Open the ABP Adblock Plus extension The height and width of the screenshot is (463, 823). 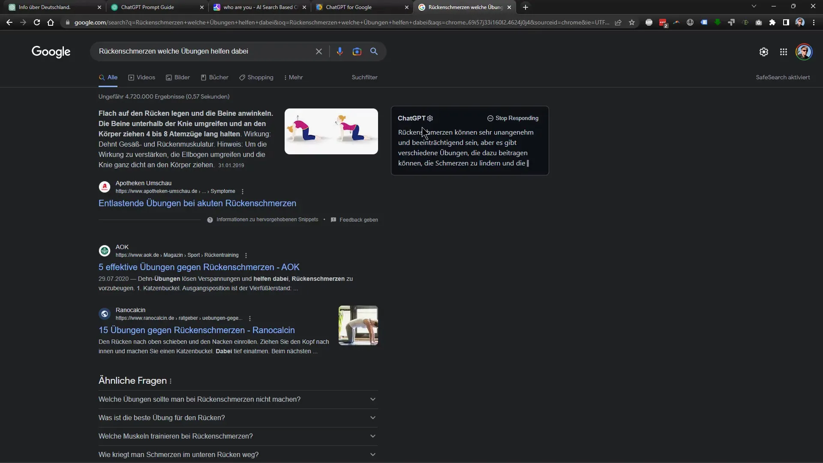pos(649,22)
